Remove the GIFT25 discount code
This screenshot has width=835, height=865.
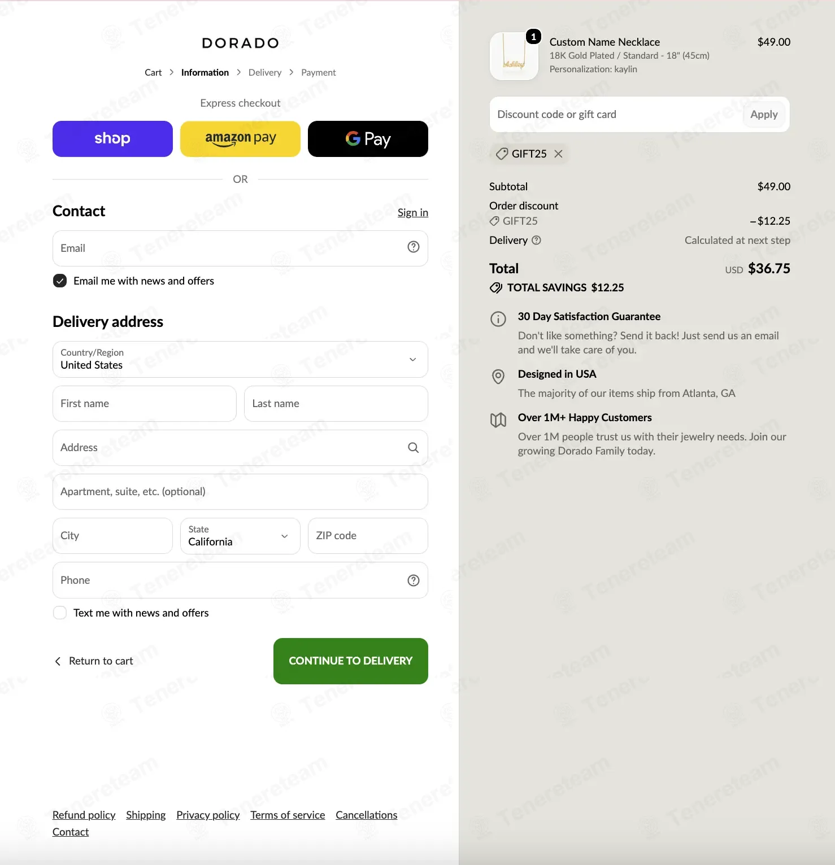pyautogui.click(x=558, y=154)
